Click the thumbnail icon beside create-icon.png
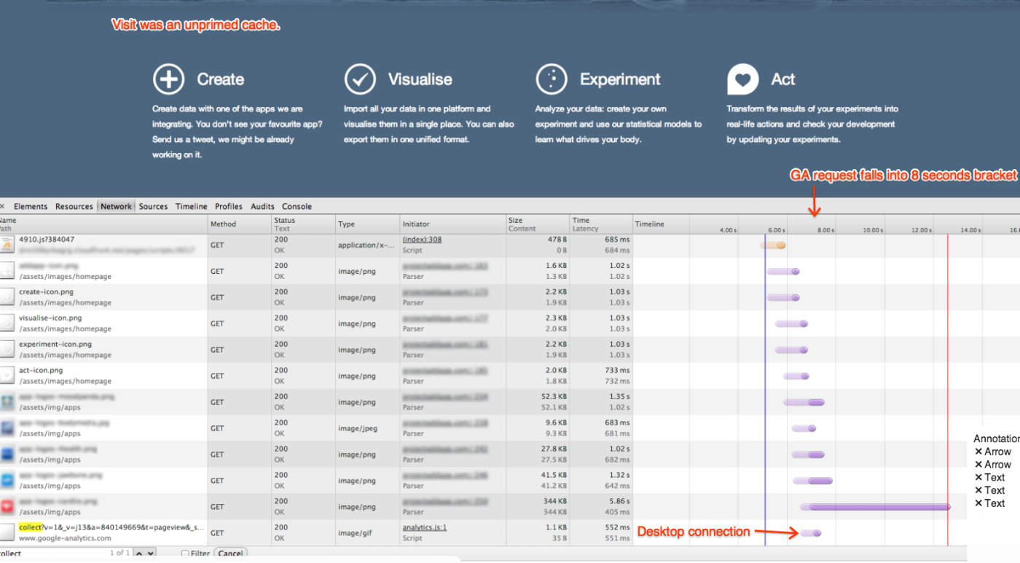 pyautogui.click(x=7, y=297)
